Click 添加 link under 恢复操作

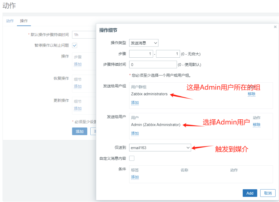tap(78, 86)
